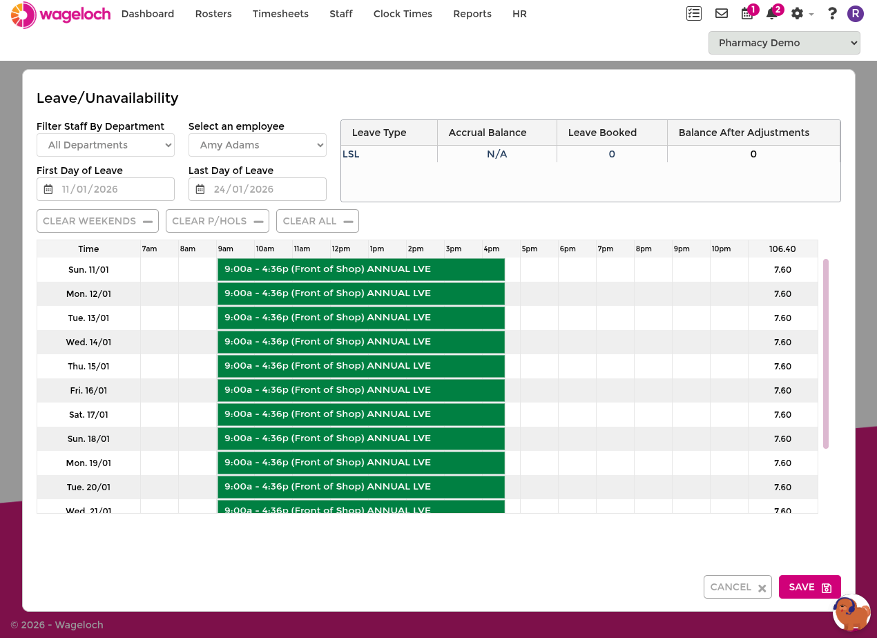
Task: Open the Reports menu
Action: pos(472,14)
